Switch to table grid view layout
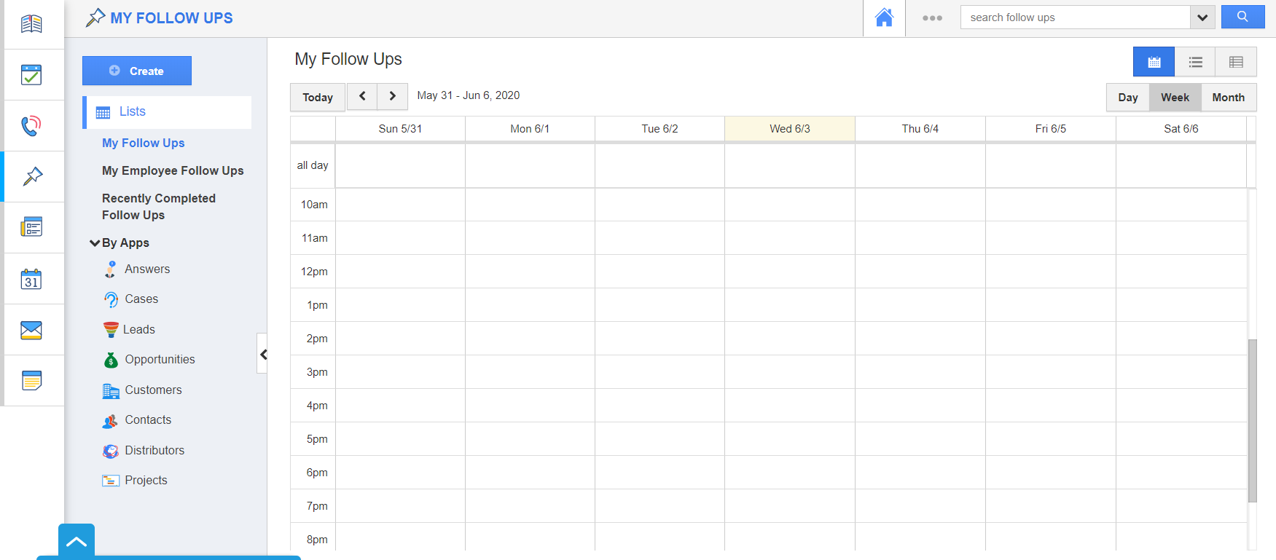 click(1236, 62)
